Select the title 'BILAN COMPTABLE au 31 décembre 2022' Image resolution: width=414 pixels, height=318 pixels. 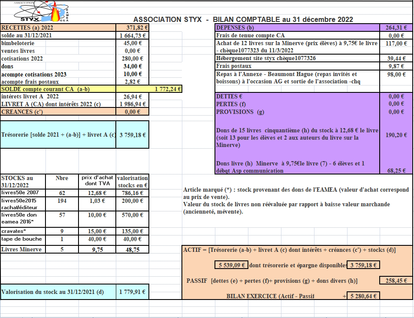[283, 19]
